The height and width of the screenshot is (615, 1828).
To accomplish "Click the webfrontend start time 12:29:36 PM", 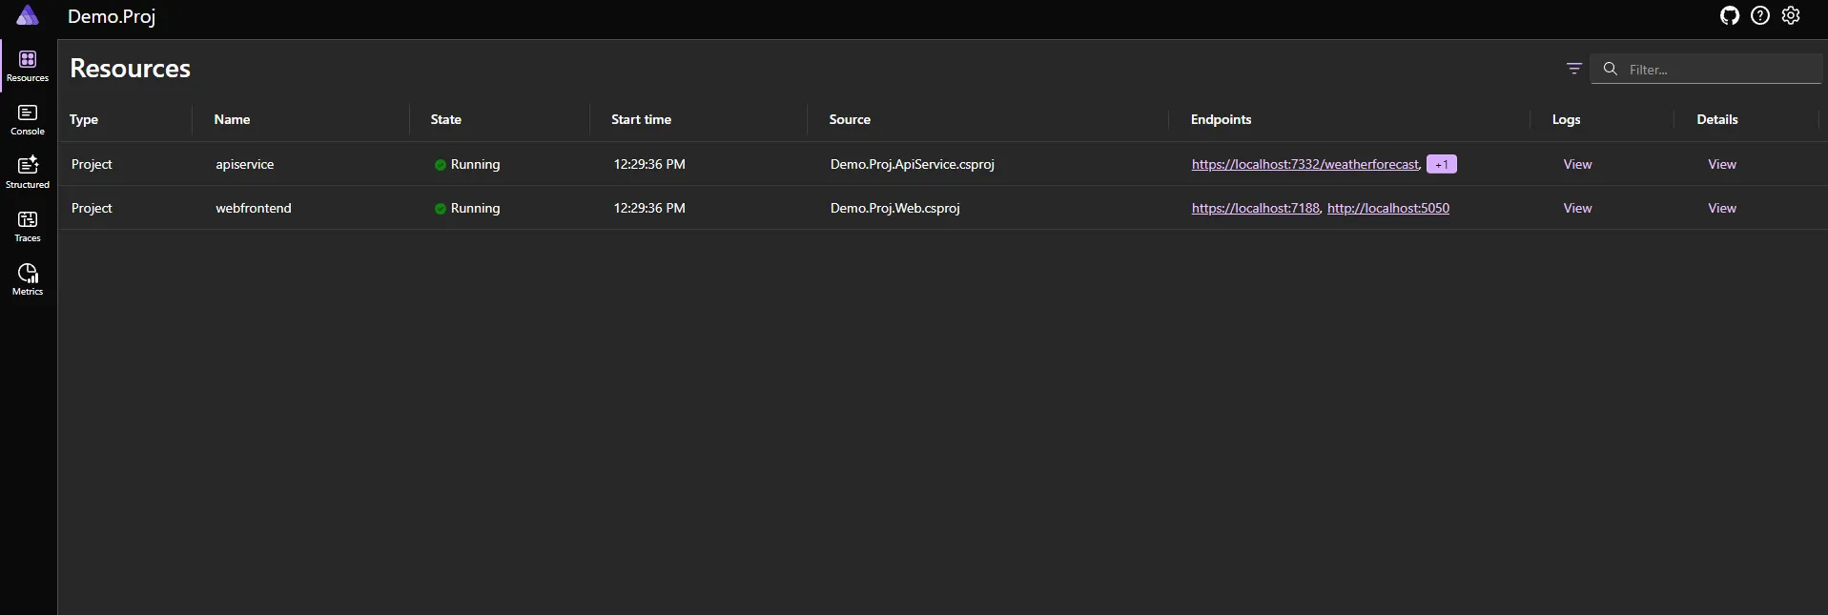I will pyautogui.click(x=649, y=208).
